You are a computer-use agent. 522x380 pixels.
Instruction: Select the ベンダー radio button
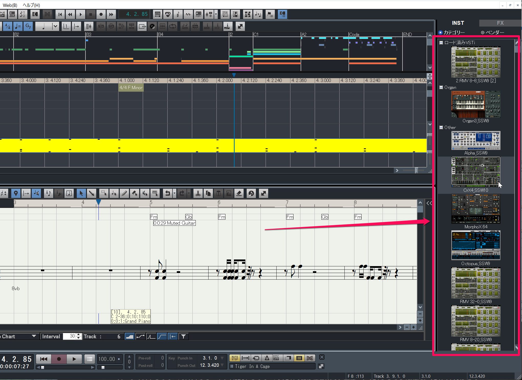coord(483,32)
